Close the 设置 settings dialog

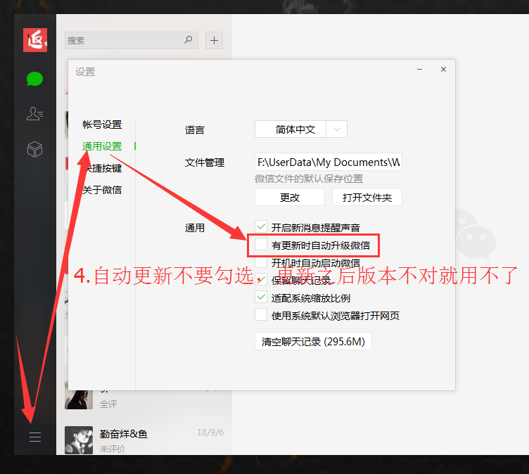pyautogui.click(x=443, y=70)
